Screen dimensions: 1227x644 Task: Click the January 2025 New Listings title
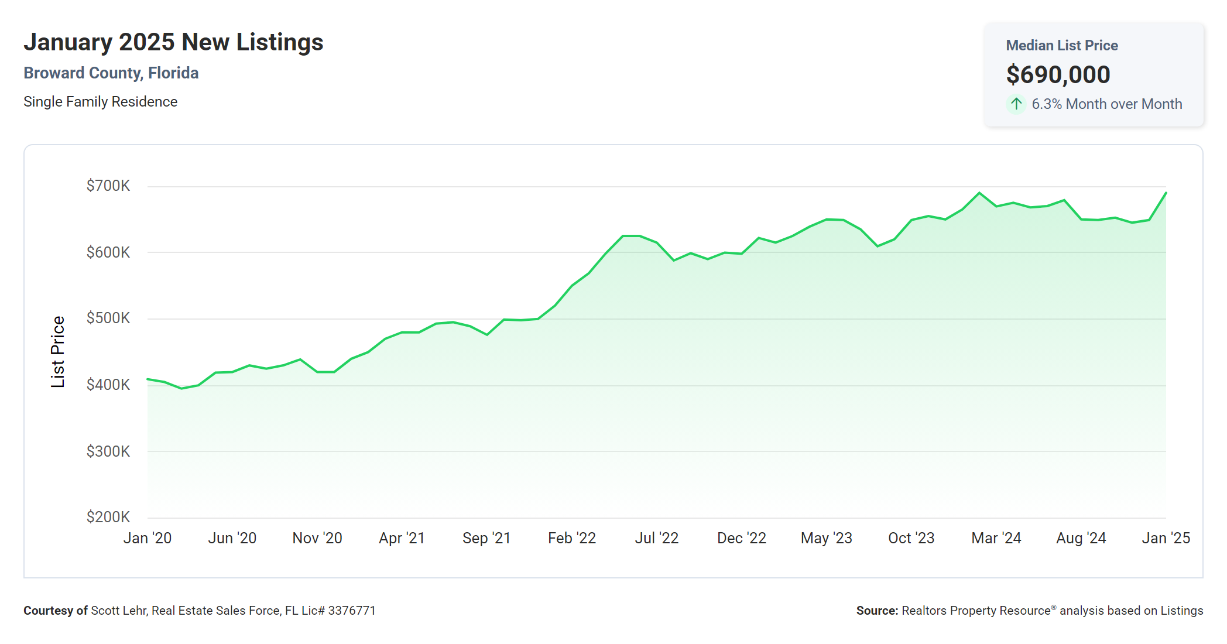click(x=173, y=42)
